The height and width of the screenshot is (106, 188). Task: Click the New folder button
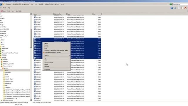tap(19, 11)
